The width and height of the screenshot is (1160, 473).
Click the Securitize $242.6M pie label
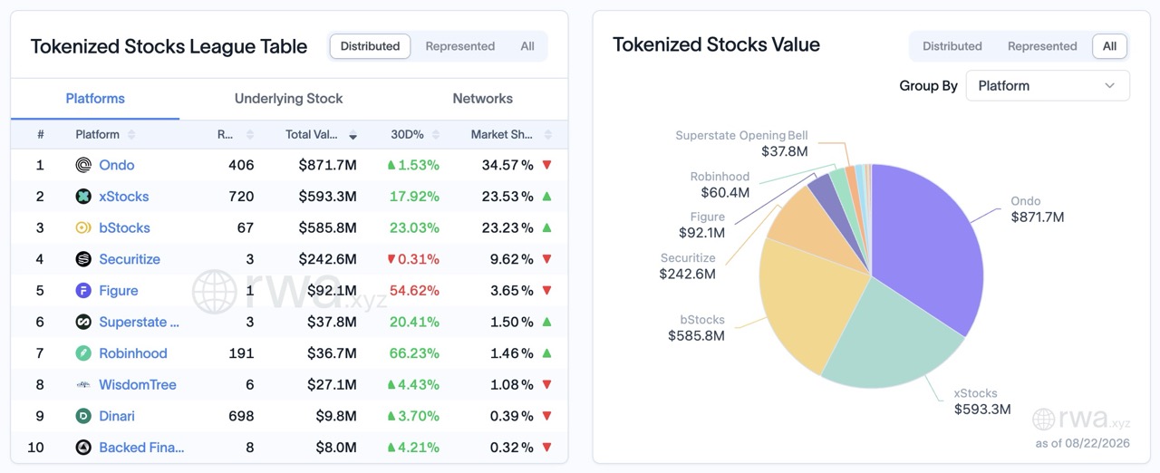point(687,266)
